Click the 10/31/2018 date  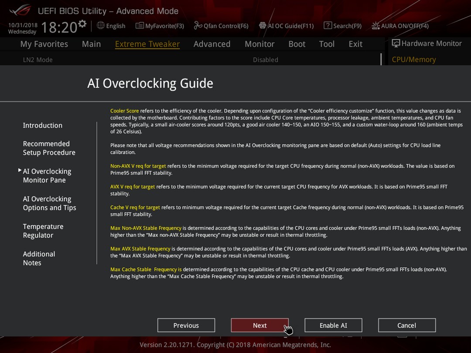pyautogui.click(x=23, y=25)
